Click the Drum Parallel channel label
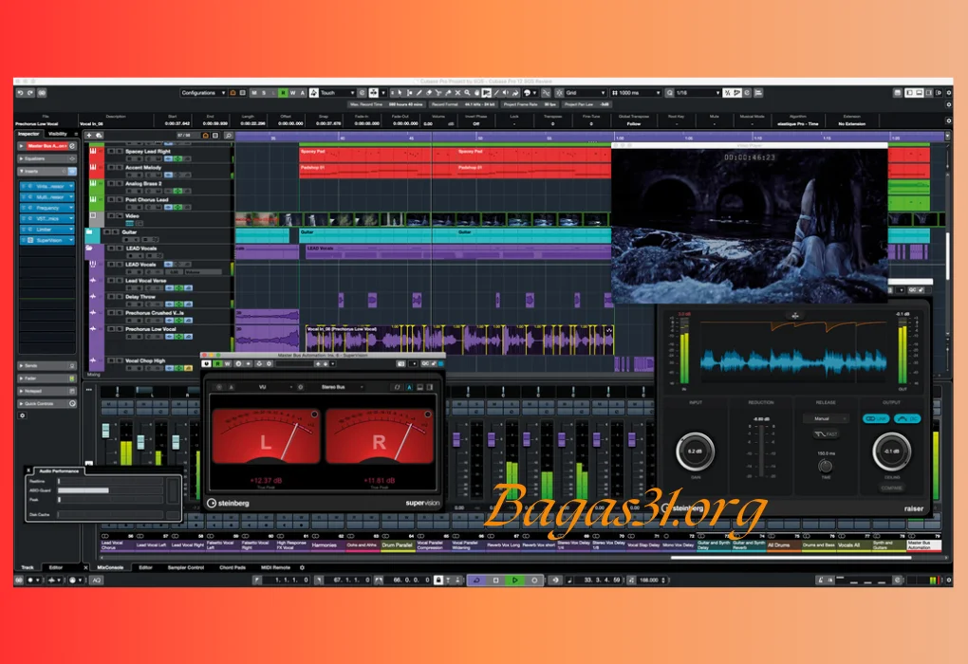The width and height of the screenshot is (968, 664). point(398,544)
